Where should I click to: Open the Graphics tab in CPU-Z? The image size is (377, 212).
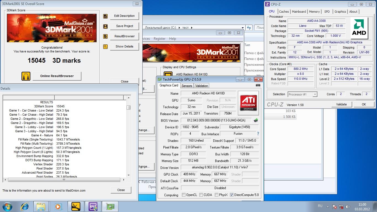click(x=340, y=12)
